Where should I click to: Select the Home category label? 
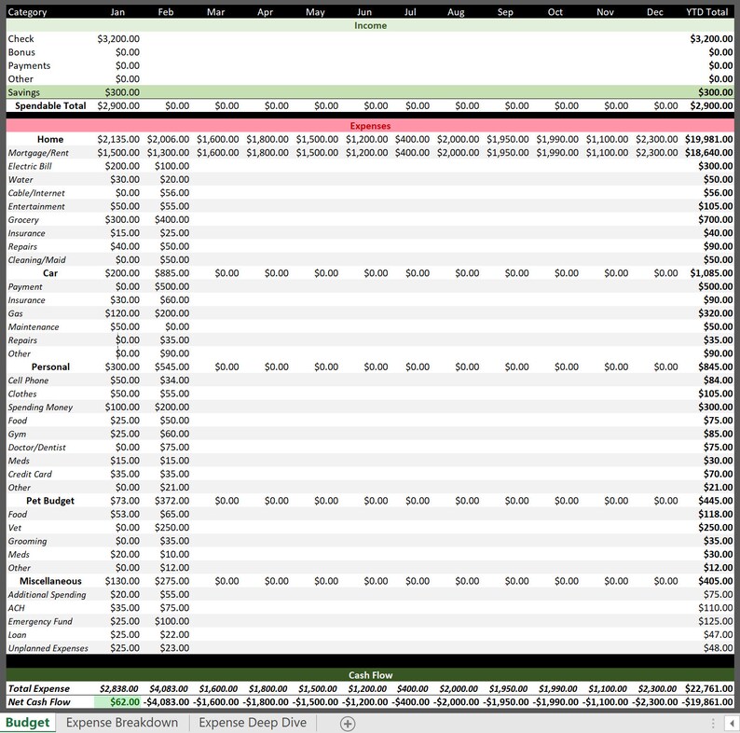coord(50,139)
